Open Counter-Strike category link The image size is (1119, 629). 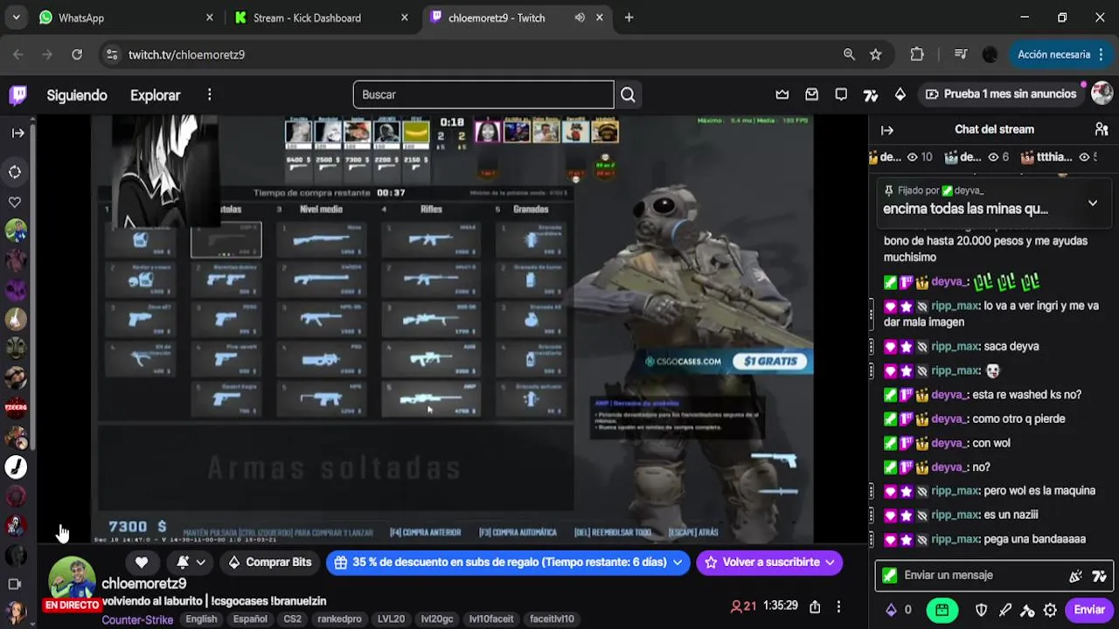[x=137, y=619]
